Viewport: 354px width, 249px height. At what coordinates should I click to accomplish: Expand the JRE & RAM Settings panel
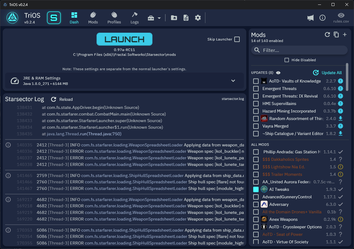[x=233, y=81]
